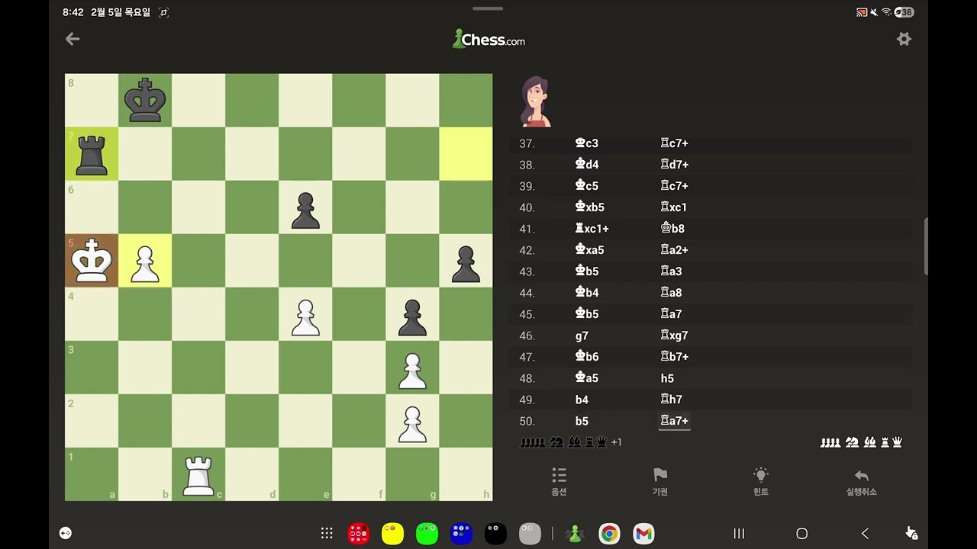
Task: Tap the bottom-left game controller icon
Action: point(66,533)
